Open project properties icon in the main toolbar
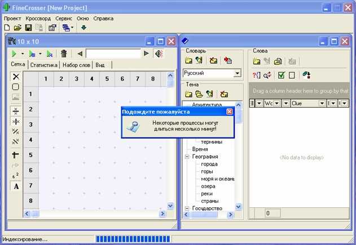Viewport: 356px width, 245px height. [52, 28]
